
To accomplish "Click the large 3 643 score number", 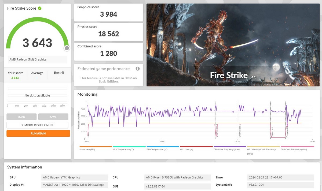I will click(x=37, y=43).
